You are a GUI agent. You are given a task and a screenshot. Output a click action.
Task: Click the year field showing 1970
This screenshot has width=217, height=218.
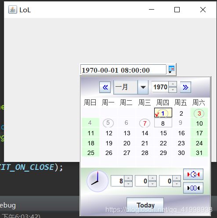[x=160, y=87]
